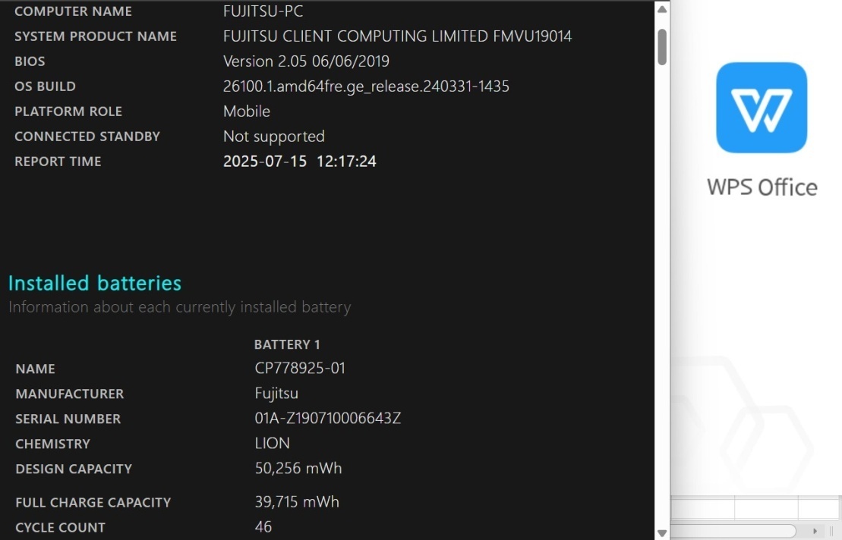The image size is (842, 540).
Task: Click the CHEMISTRY label
Action: [x=52, y=444]
